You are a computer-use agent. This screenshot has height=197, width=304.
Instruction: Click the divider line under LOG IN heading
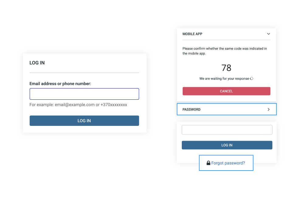(x=84, y=73)
